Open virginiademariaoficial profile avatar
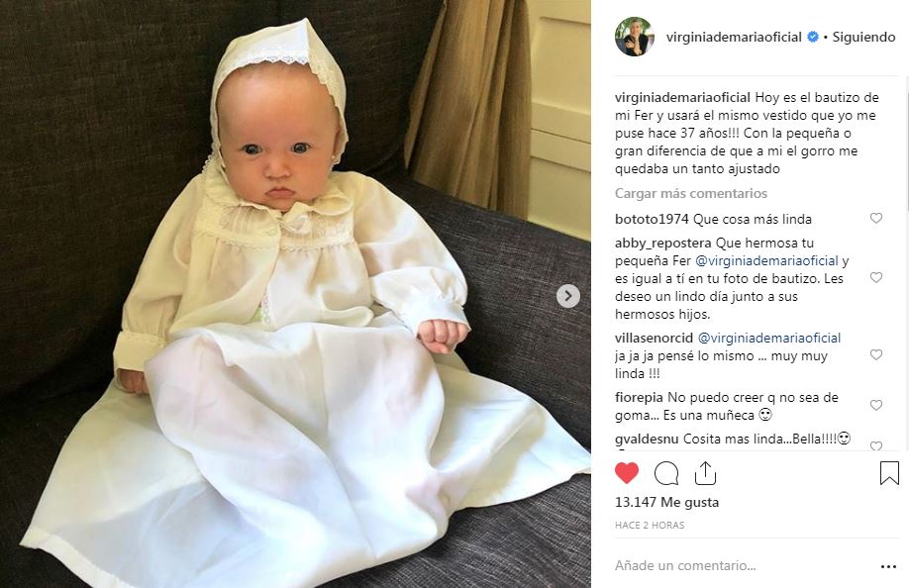The image size is (909, 588). 634,37
